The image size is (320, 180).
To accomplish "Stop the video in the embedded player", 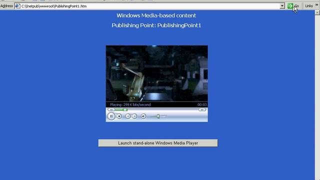I will [x=119, y=116].
